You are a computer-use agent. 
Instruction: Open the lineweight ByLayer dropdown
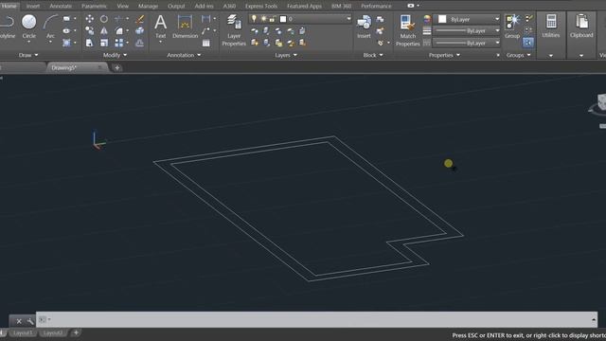497,30
